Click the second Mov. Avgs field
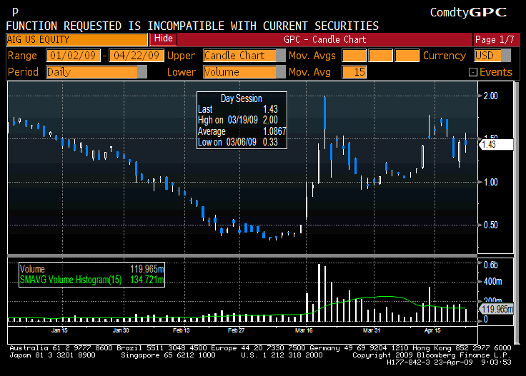Image resolution: width=526 pixels, height=376 pixels. [x=380, y=56]
